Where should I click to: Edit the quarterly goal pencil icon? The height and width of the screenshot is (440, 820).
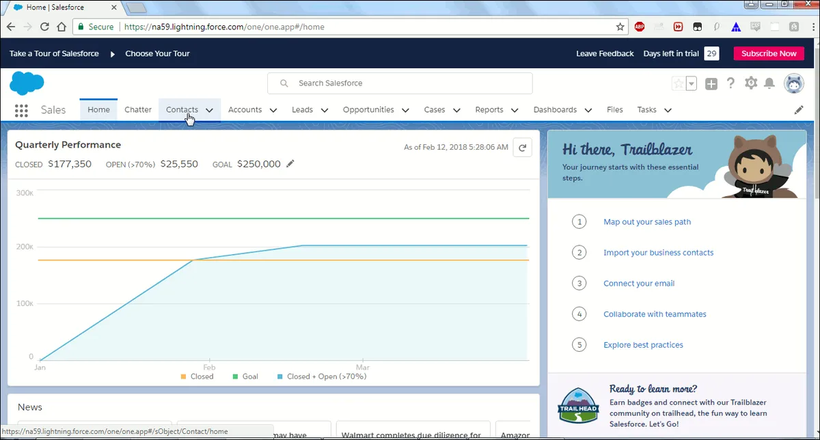(290, 164)
